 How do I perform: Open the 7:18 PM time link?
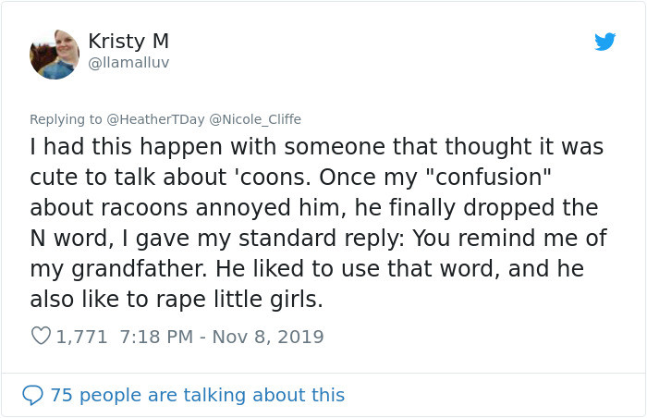pyautogui.click(x=154, y=337)
